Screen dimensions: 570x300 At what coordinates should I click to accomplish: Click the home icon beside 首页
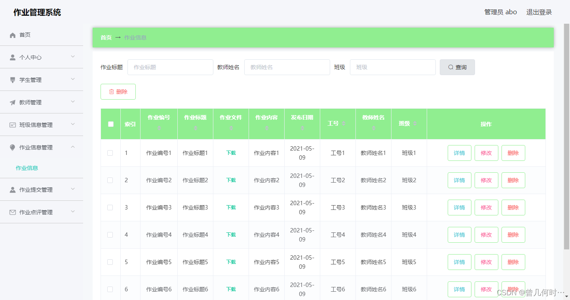(12, 35)
